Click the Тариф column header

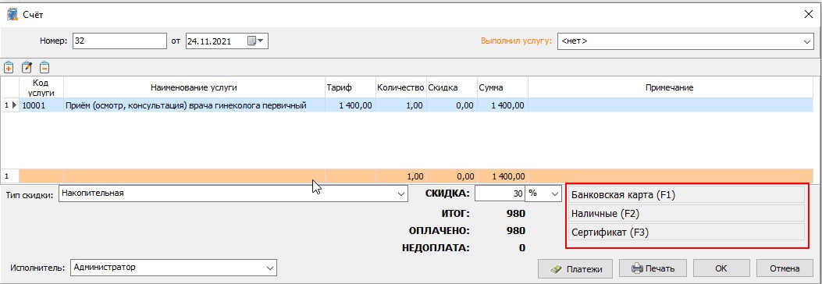coord(351,87)
